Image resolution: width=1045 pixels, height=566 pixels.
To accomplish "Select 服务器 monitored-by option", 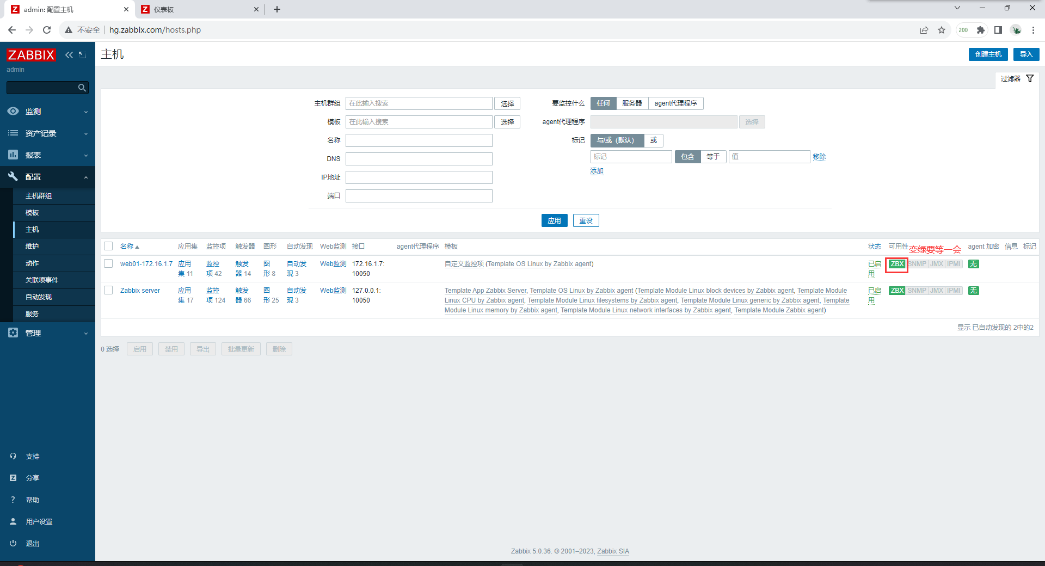I will (x=632, y=103).
